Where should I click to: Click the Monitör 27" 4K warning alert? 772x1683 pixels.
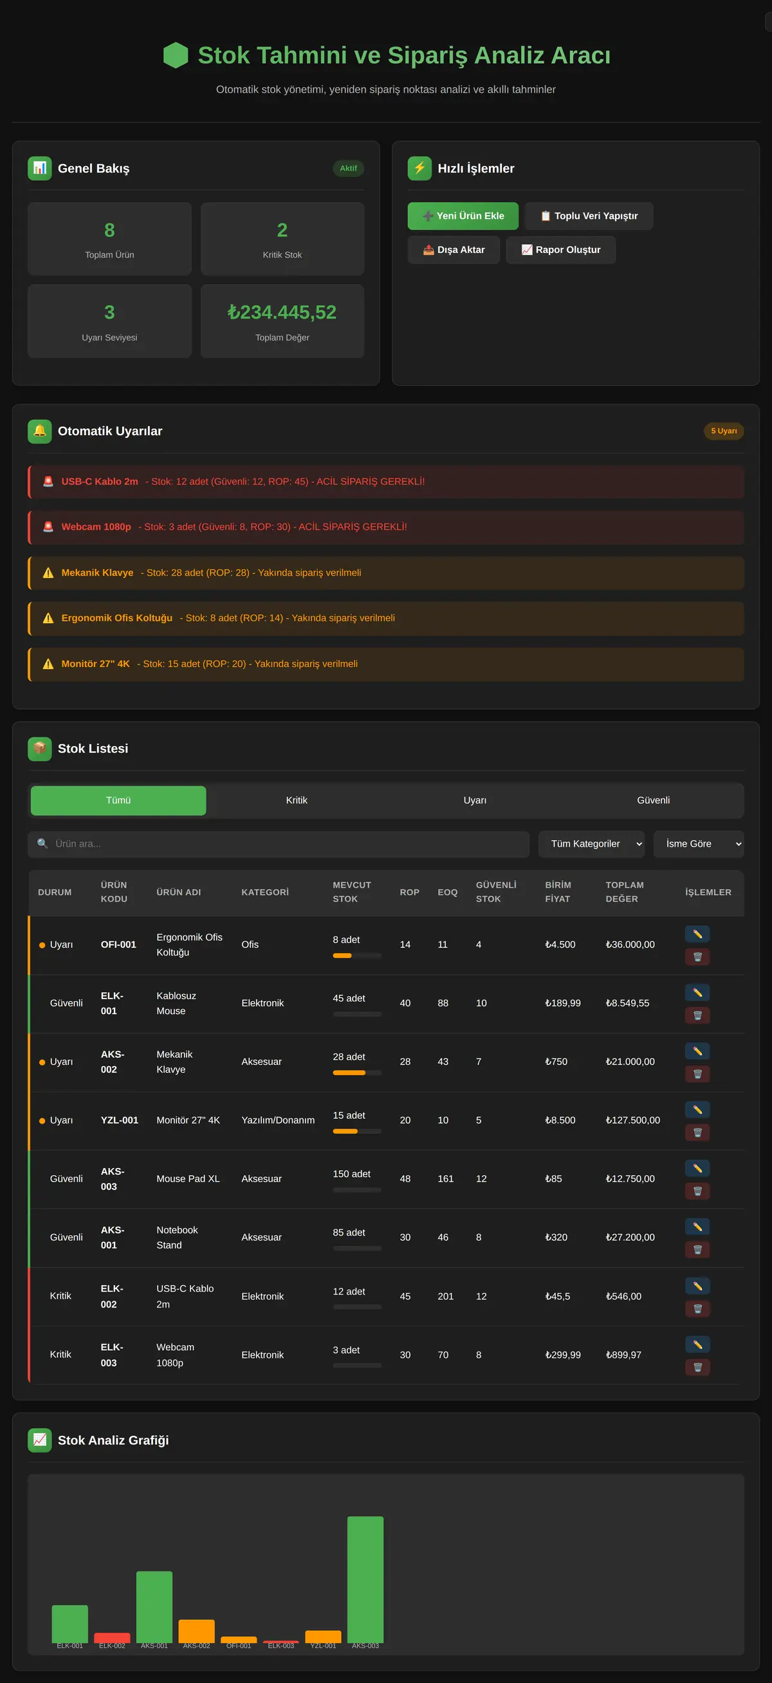point(385,664)
